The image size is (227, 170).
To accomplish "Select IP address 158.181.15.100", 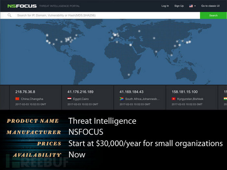I will point(185,92).
